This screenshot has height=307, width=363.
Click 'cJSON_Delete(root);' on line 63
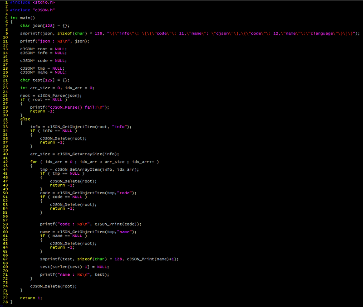[74, 244]
